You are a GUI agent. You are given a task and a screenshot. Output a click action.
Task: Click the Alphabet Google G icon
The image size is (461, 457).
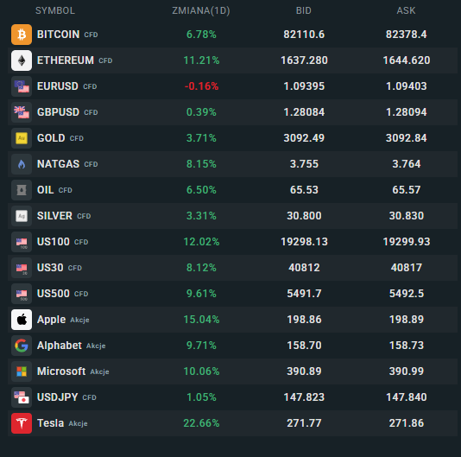(22, 346)
